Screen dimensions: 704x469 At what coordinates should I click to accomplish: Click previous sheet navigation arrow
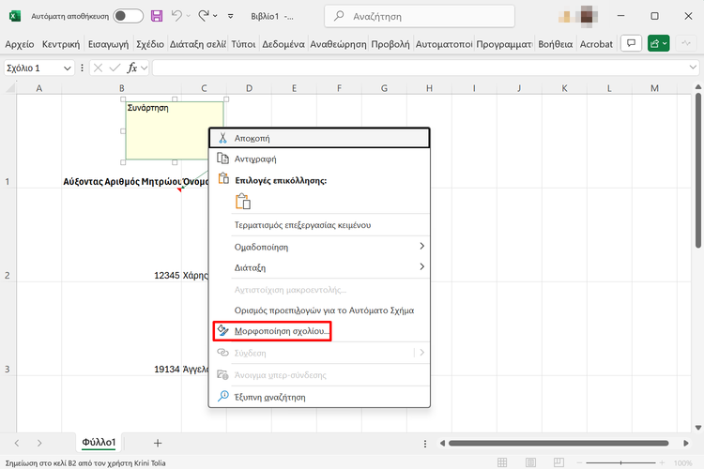click(17, 444)
